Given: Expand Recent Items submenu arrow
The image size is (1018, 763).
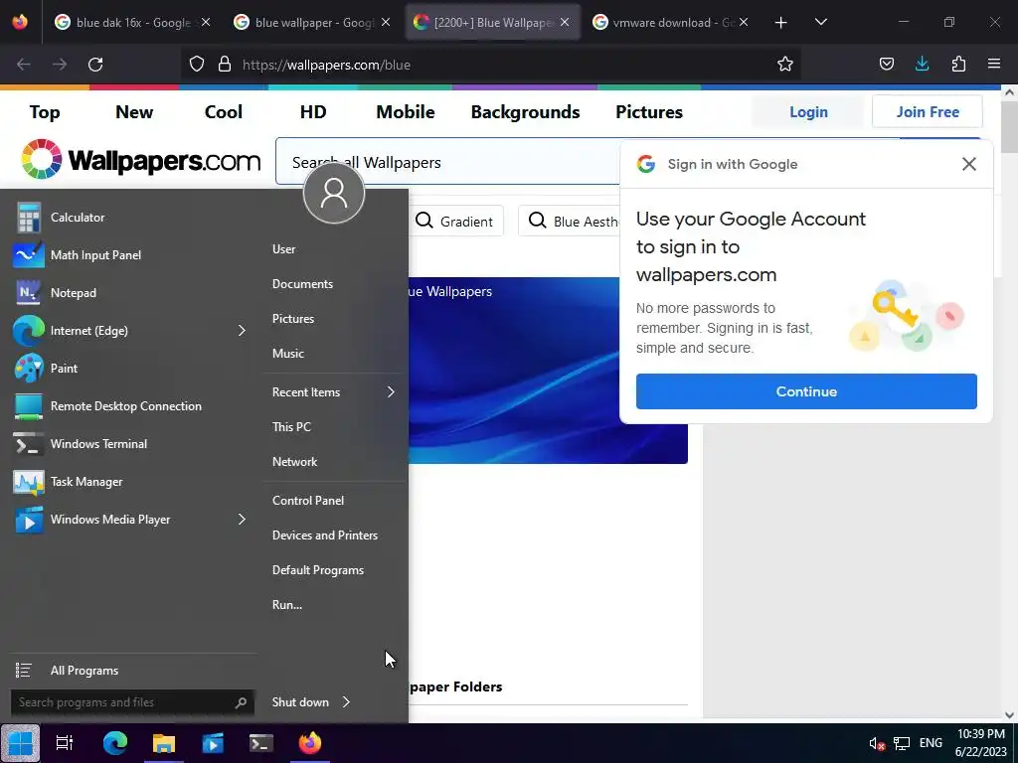Looking at the screenshot, I should [x=391, y=391].
